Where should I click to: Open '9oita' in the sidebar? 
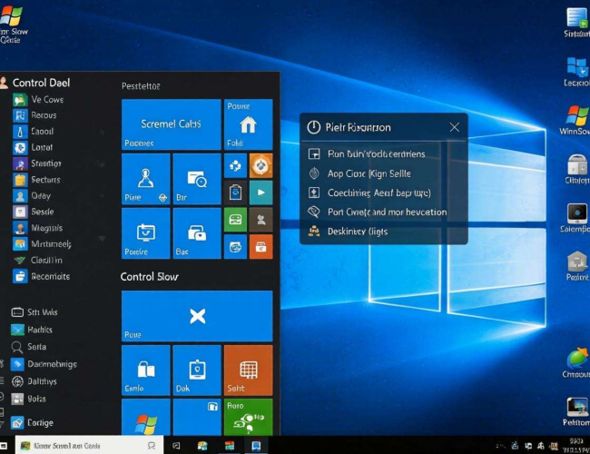coord(29,399)
